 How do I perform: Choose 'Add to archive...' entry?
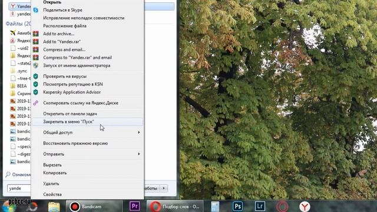(x=58, y=34)
